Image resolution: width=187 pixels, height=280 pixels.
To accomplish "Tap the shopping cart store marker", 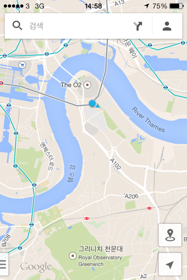I will 22,65.
